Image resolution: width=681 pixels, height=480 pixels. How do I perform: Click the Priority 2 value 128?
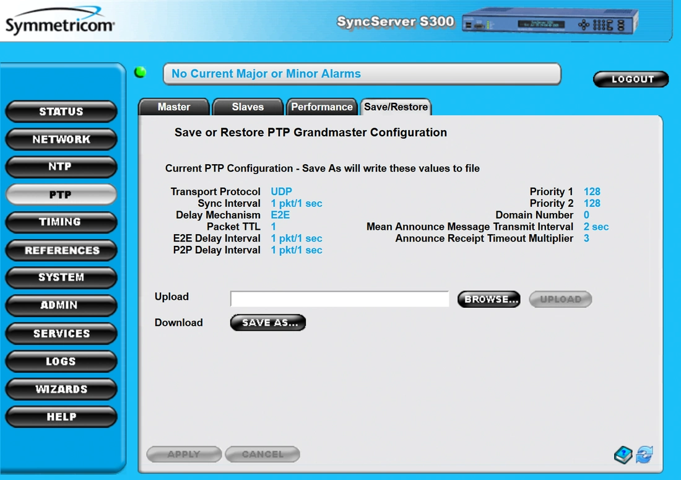(x=591, y=203)
